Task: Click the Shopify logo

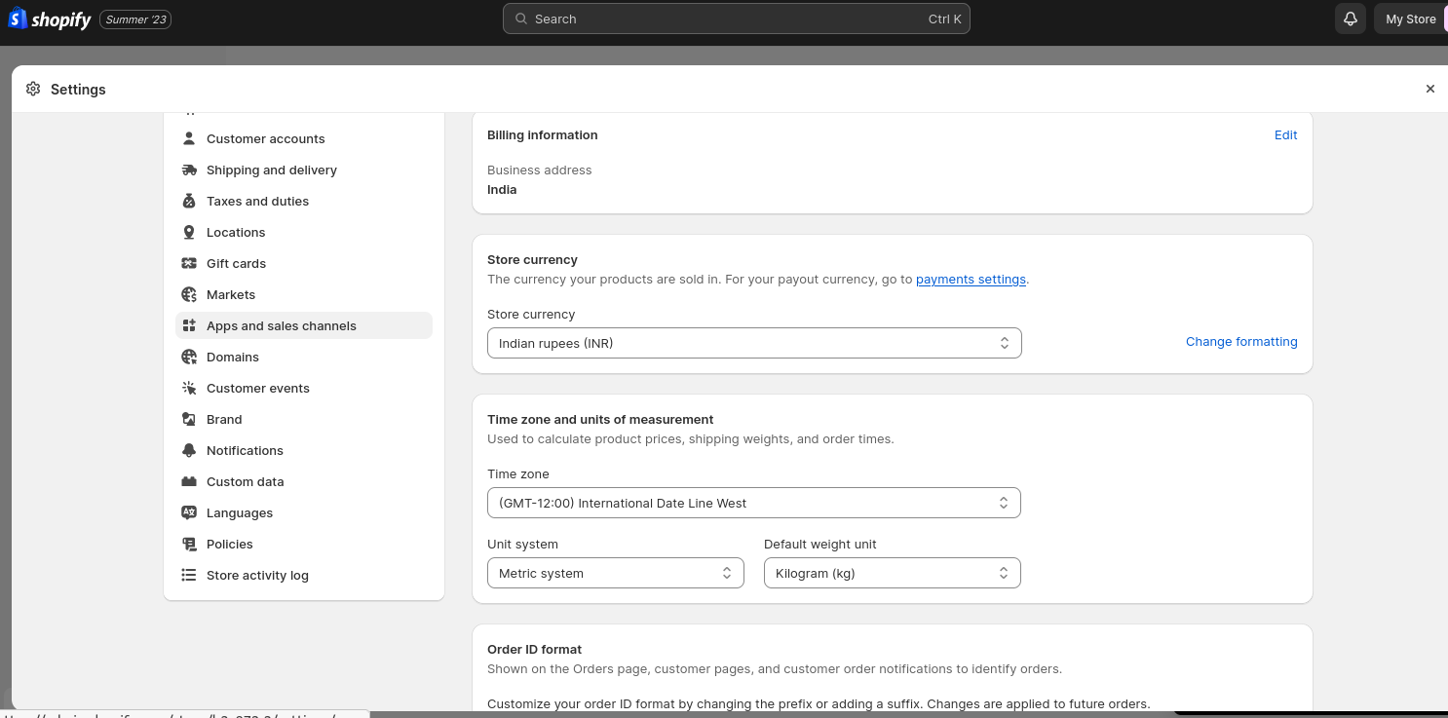Action: (x=50, y=19)
